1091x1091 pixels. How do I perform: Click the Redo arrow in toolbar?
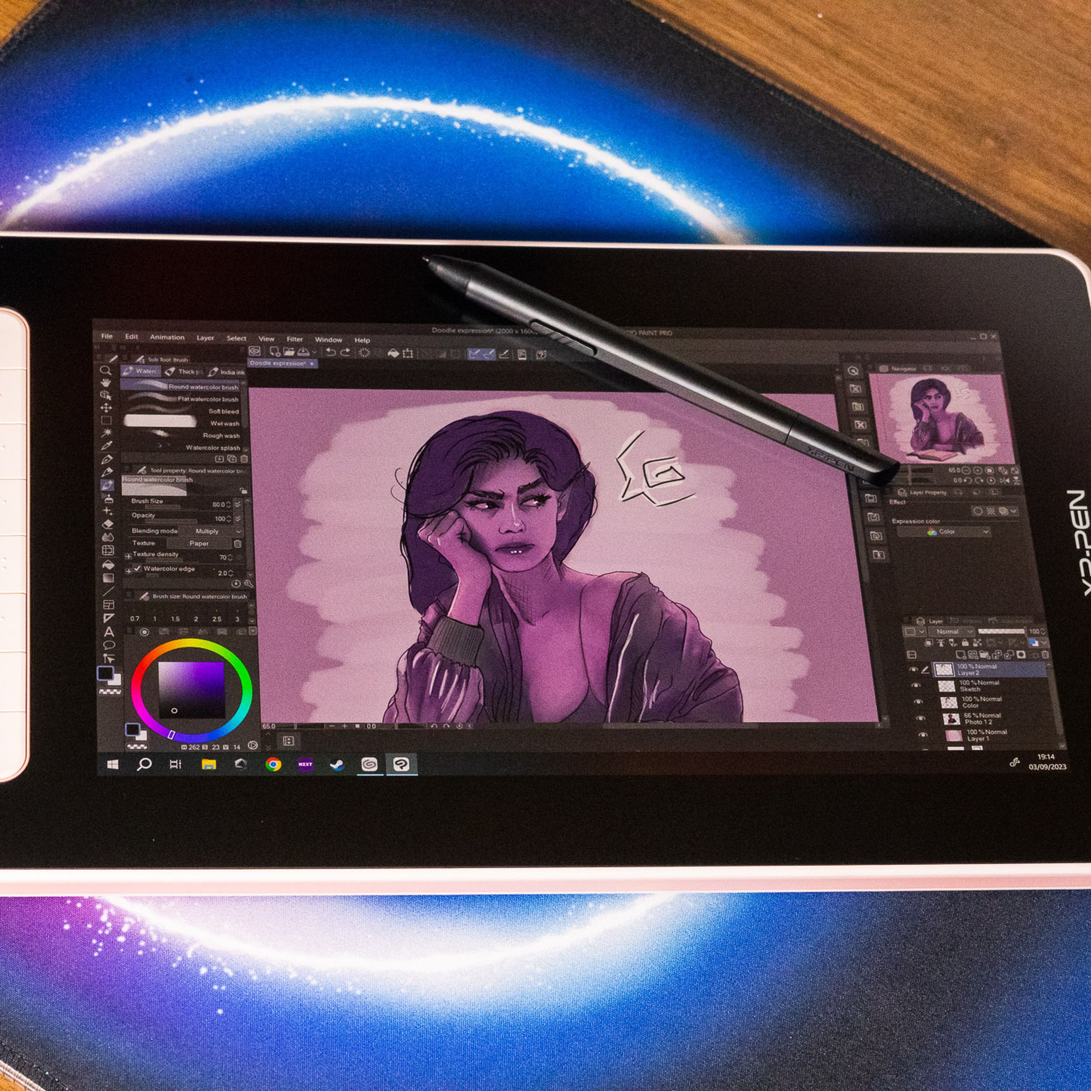point(345,352)
